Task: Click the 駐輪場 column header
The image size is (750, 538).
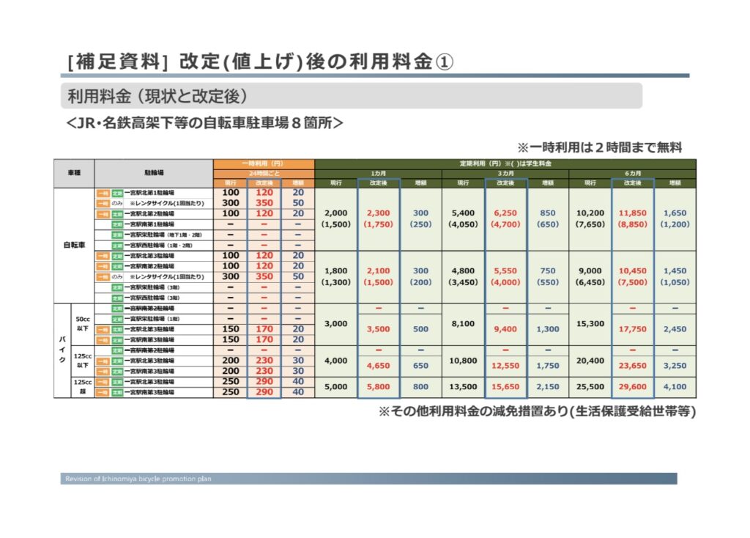Action: click(153, 173)
